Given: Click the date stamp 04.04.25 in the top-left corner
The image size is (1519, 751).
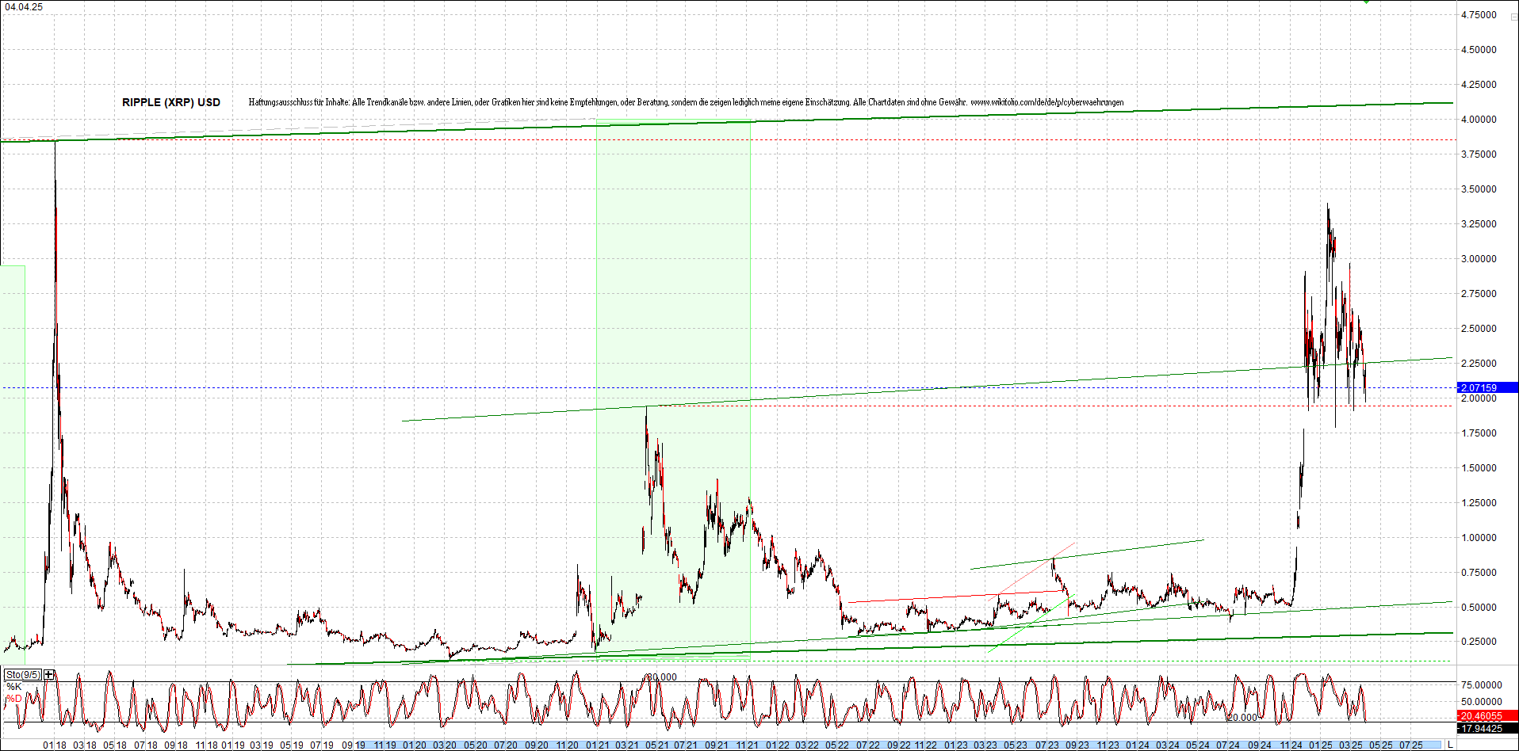Looking at the screenshot, I should pyautogui.click(x=24, y=6).
